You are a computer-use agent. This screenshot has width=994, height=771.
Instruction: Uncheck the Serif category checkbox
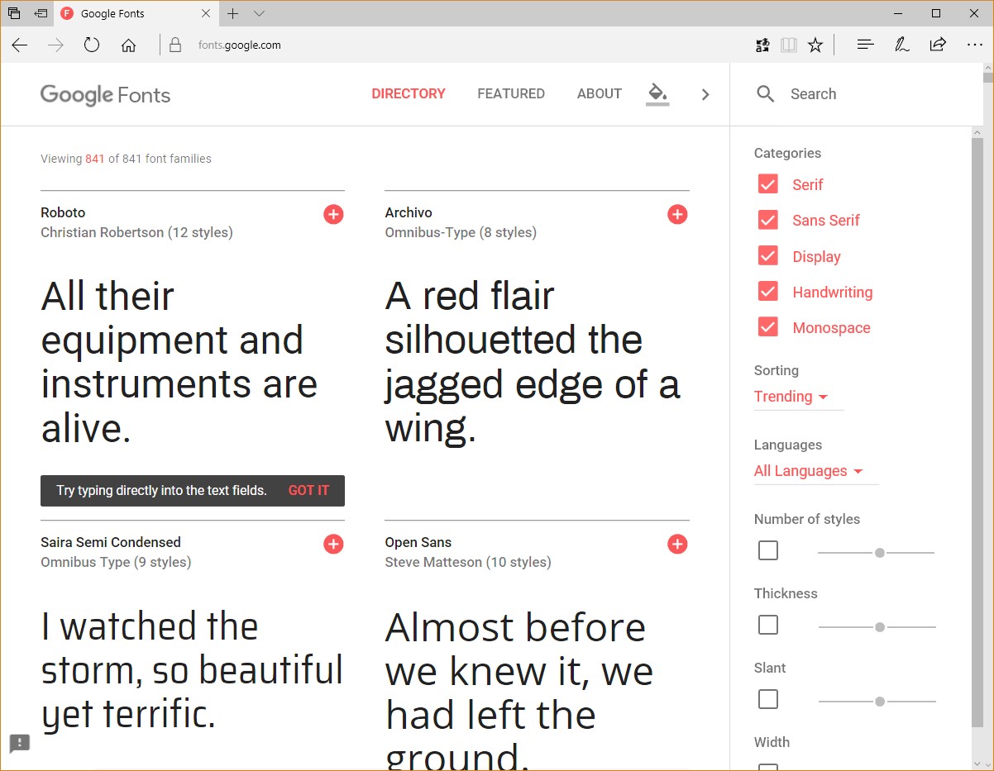pyautogui.click(x=768, y=184)
